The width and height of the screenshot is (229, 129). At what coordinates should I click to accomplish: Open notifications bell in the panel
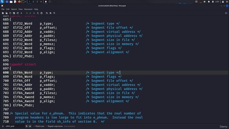click(x=209, y=2)
